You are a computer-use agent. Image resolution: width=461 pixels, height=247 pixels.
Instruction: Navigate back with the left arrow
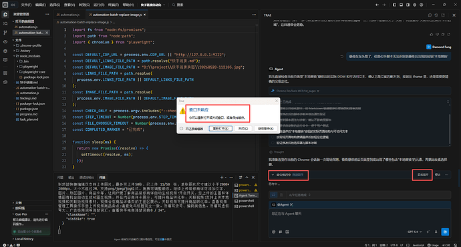point(377,5)
